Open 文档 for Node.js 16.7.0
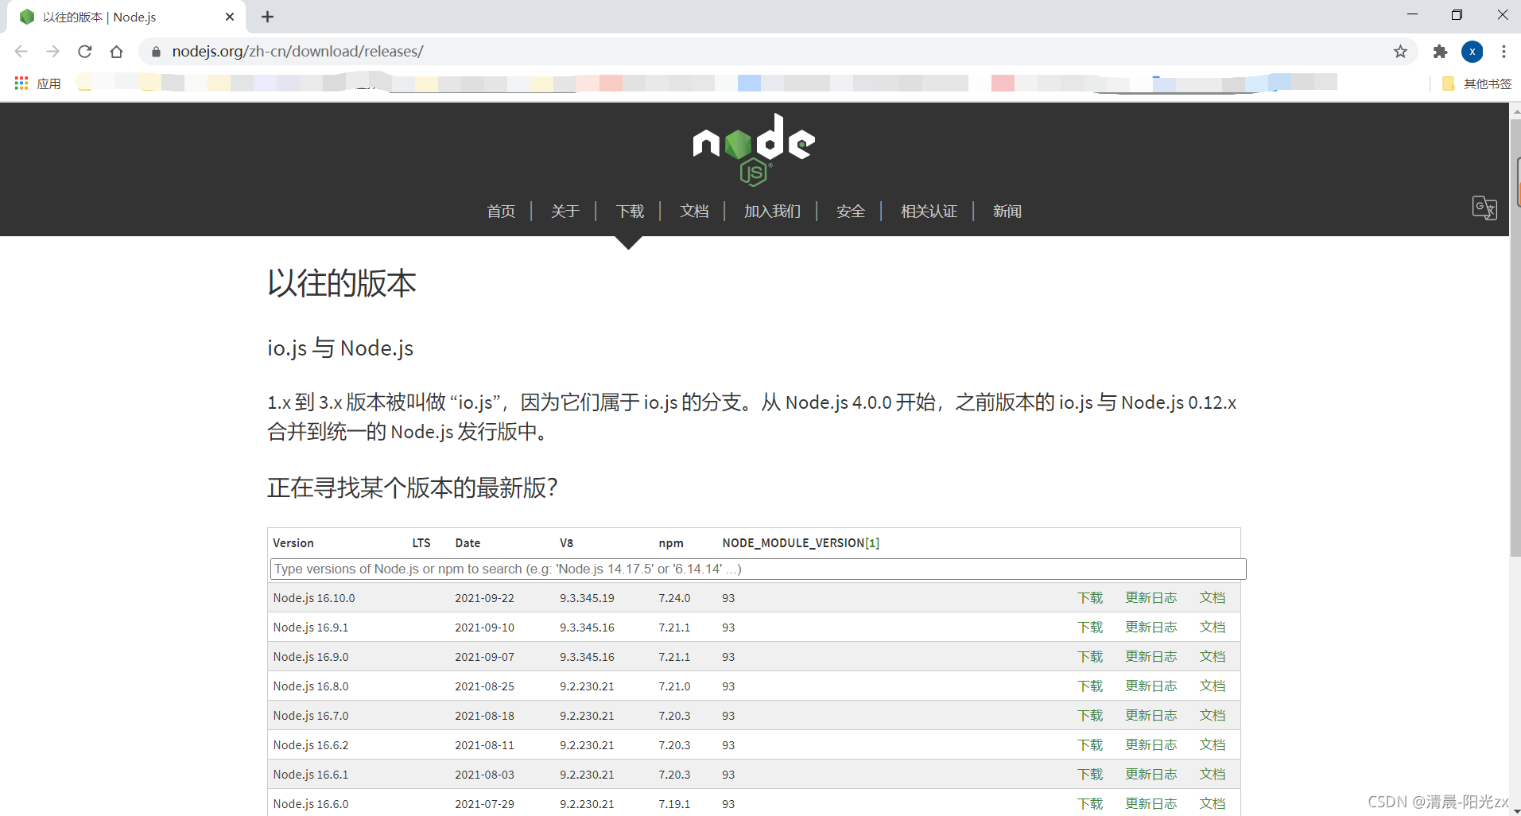 coord(1213,716)
